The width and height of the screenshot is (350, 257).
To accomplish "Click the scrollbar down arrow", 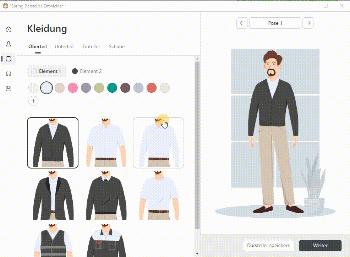I will (197, 254).
